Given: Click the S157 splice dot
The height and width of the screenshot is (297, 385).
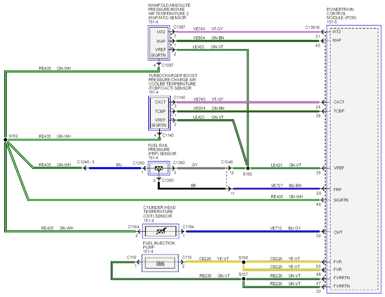Looking at the screenshot, I should (x=243, y=279).
